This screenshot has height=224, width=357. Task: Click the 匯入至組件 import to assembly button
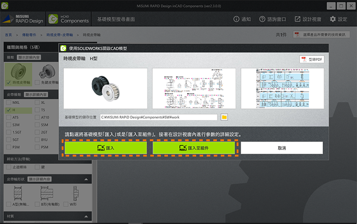pyautogui.click(x=194, y=148)
